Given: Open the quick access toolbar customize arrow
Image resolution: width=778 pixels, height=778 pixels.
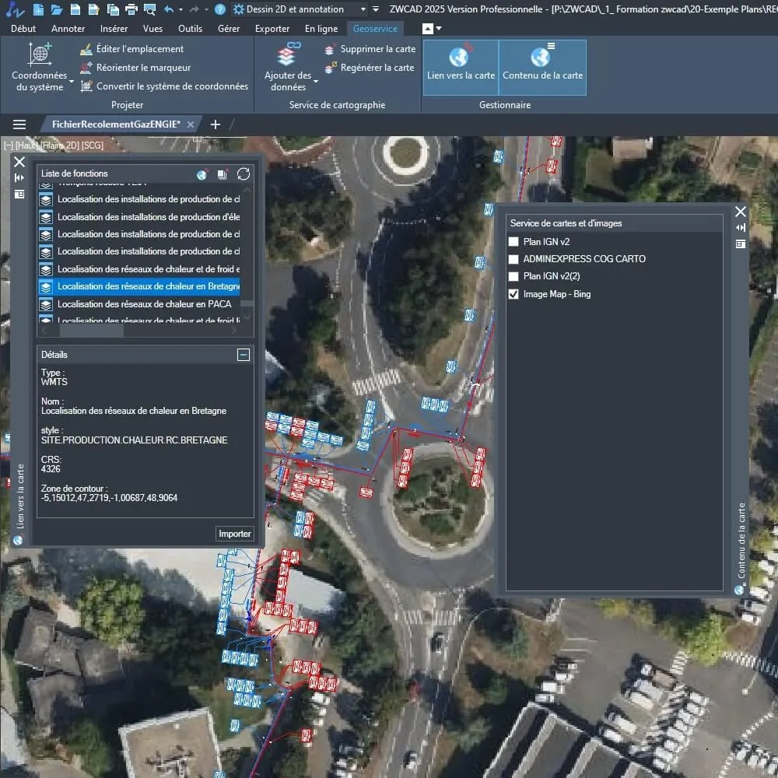Looking at the screenshot, I should (376, 9).
